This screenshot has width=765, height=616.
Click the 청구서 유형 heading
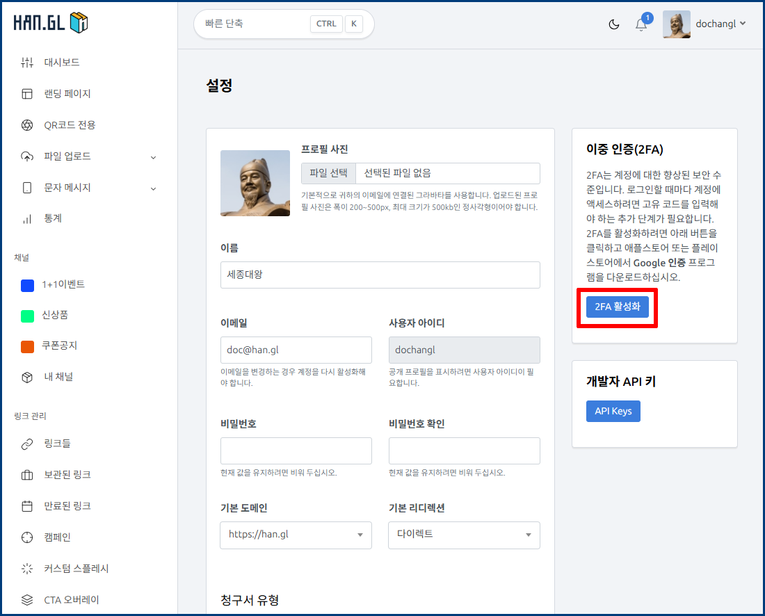250,600
